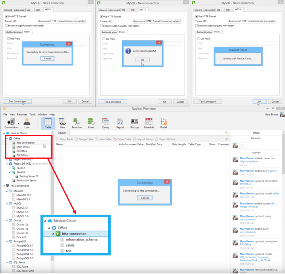
Task: Launch the Import Wizard
Action: [144, 139]
